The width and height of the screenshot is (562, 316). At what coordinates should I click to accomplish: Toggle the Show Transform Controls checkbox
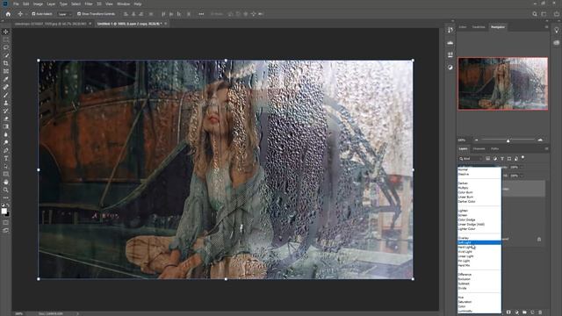point(79,14)
